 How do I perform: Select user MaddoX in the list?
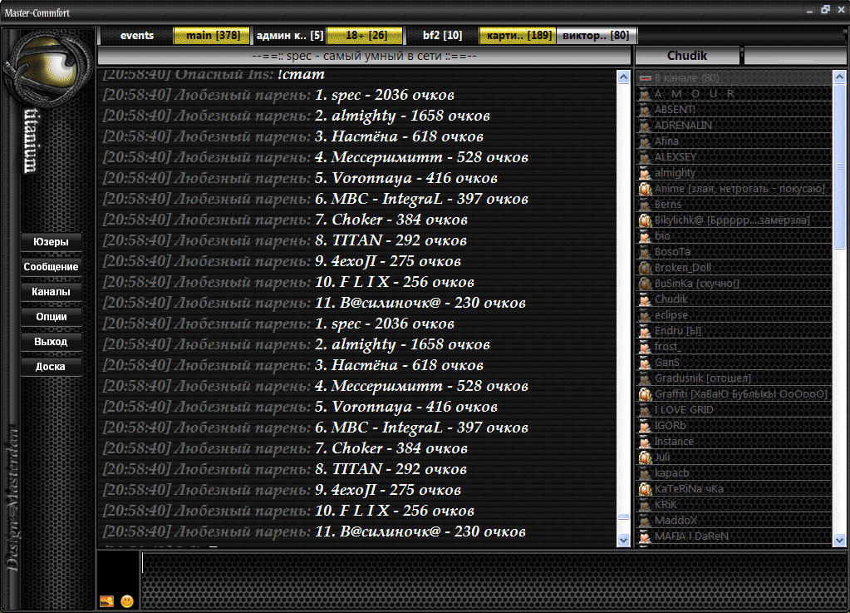(x=676, y=521)
